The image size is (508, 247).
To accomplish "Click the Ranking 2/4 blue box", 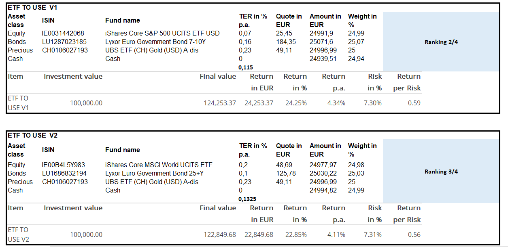I will [441, 42].
